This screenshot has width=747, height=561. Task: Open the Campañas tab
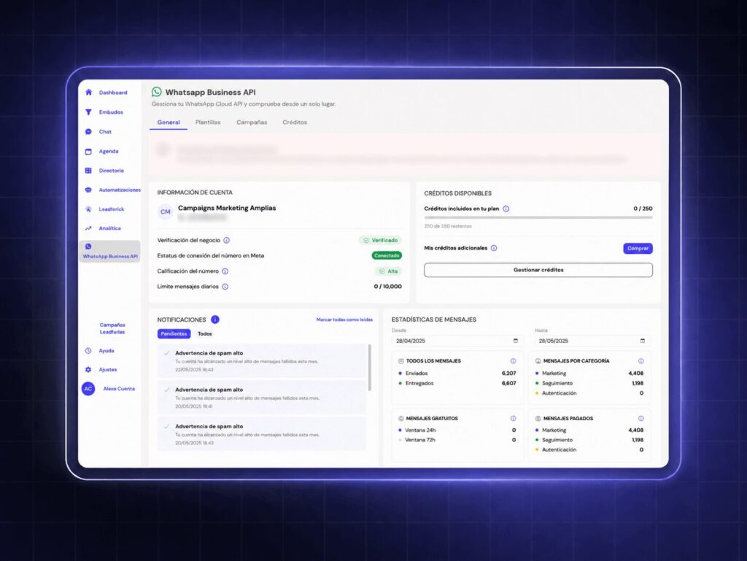[x=252, y=123]
